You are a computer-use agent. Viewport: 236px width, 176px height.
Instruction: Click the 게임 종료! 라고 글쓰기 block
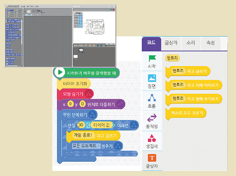pyautogui.click(x=93, y=135)
